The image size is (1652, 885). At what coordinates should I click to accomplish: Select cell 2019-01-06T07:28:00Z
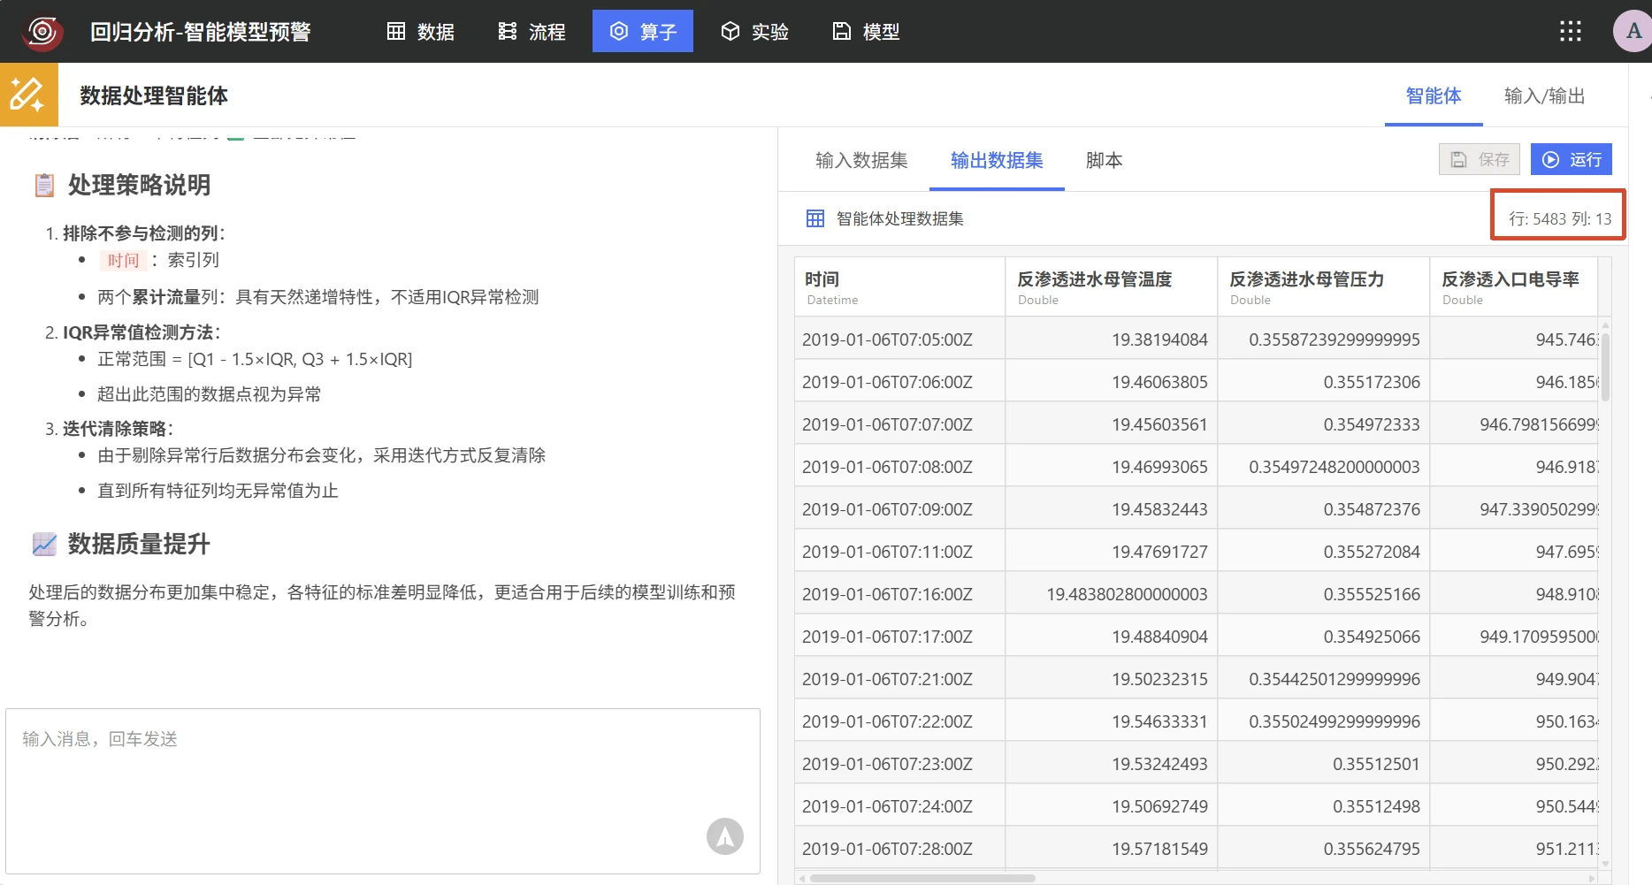pos(899,849)
